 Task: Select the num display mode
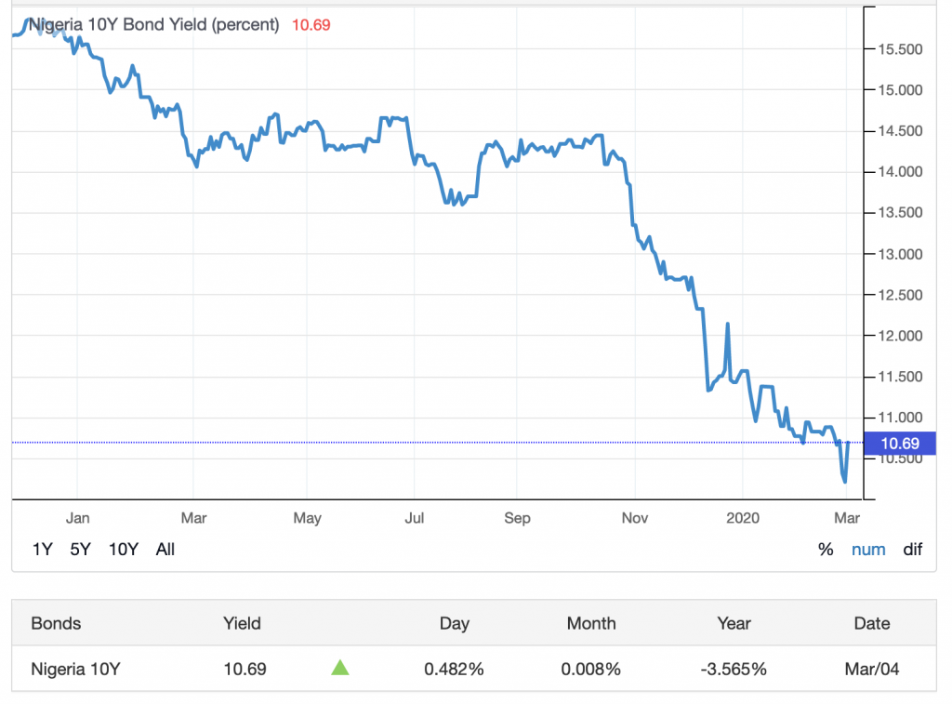[868, 550]
